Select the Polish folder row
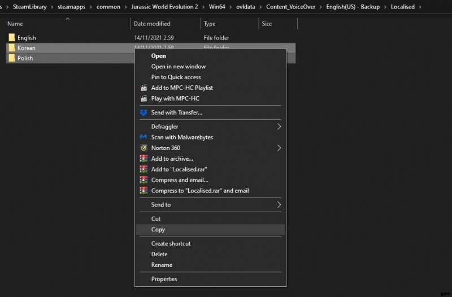The width and height of the screenshot is (452, 297). point(25,58)
